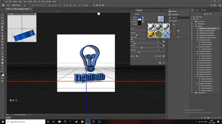The image size is (222, 124).
Task: Toggle the Auto-Select checkbox
Action: click(x=13, y=5)
